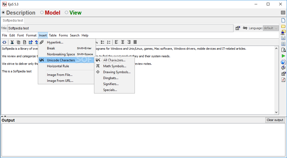Open the Forms menu
This screenshot has width=287, height=158.
(x=63, y=35)
